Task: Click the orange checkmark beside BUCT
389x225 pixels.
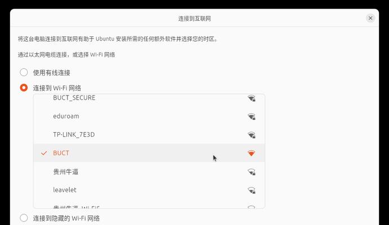Action: 44,153
